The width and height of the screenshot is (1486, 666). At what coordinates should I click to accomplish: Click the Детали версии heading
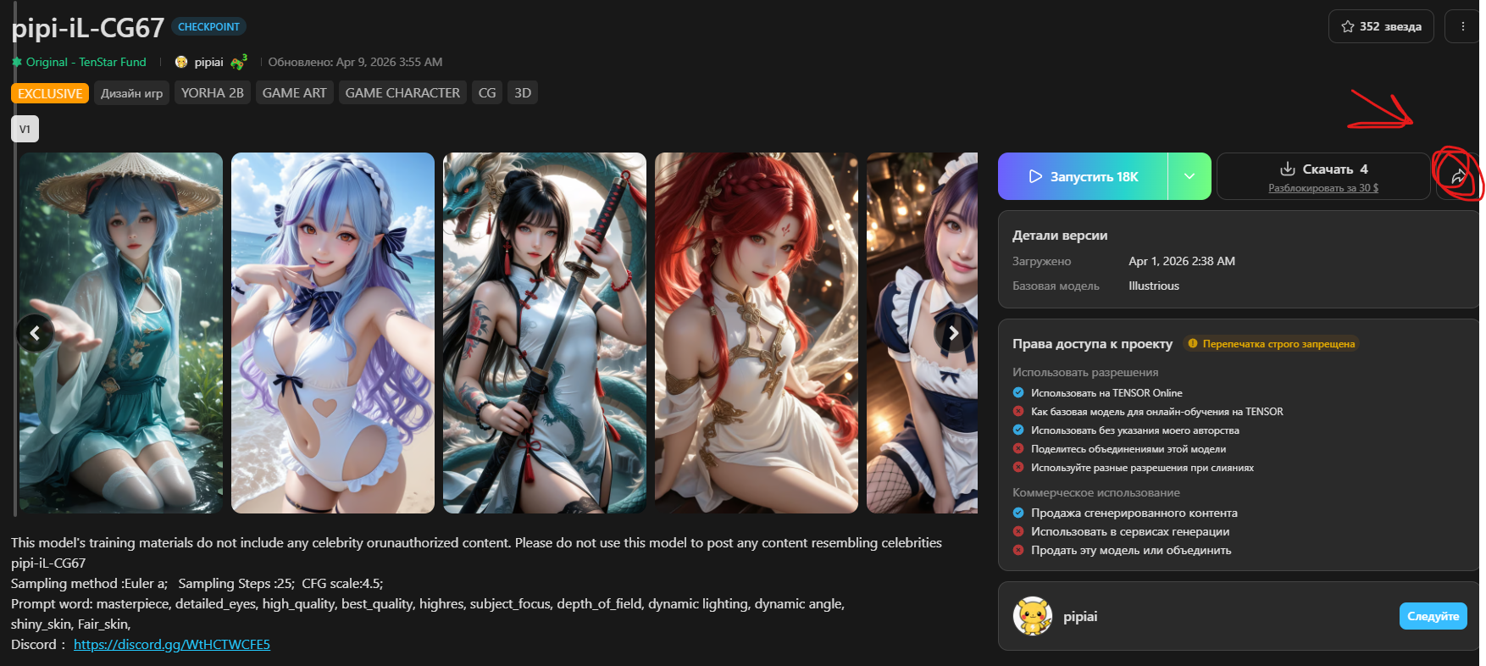1060,236
